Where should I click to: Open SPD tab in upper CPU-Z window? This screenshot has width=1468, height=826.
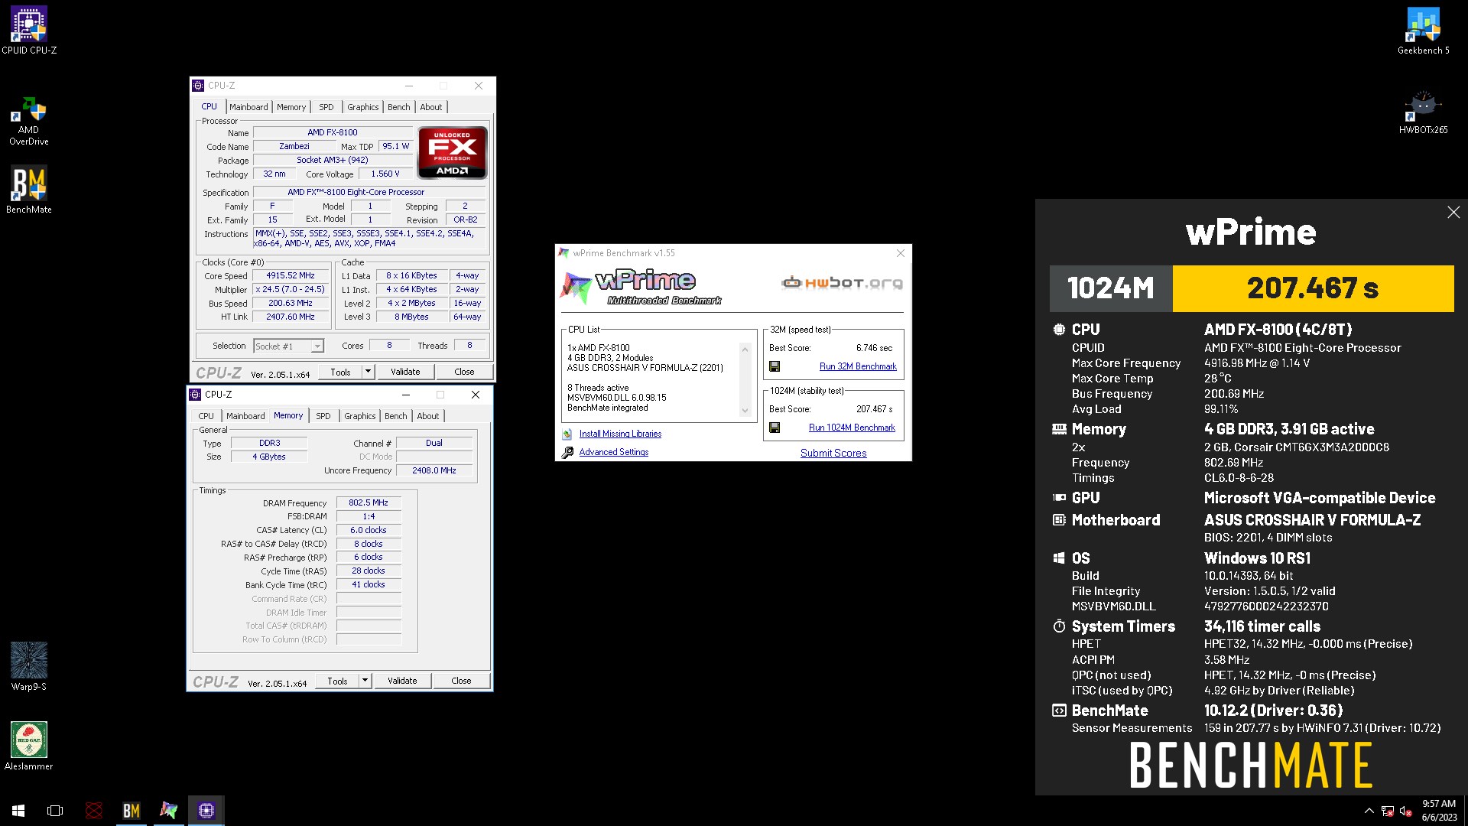[x=326, y=107]
